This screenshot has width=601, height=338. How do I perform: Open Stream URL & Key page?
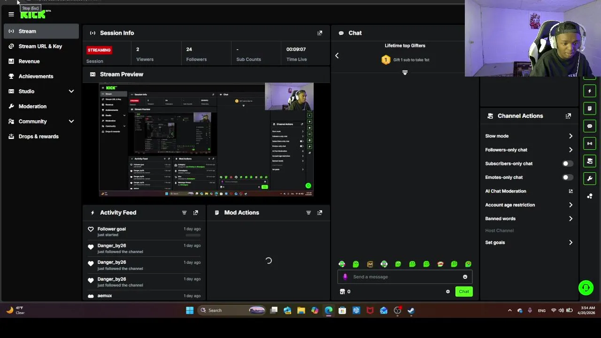[x=41, y=46]
